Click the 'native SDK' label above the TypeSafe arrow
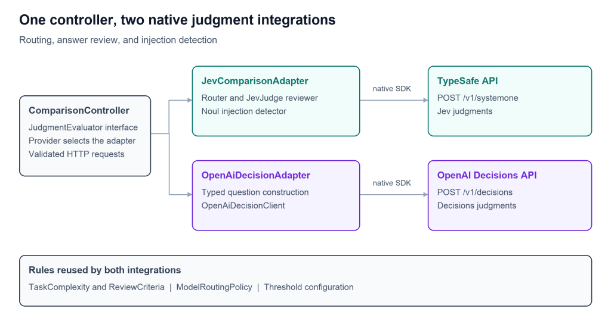The image size is (611, 324). click(x=391, y=89)
